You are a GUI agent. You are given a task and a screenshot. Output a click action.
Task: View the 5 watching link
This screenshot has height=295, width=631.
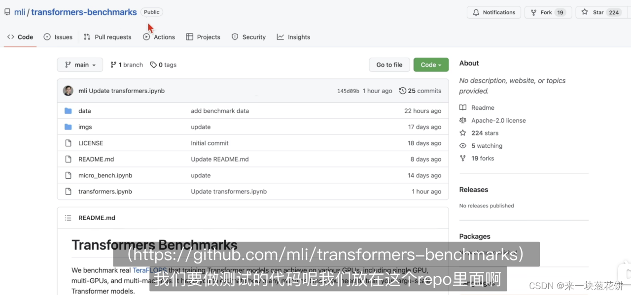pos(487,146)
